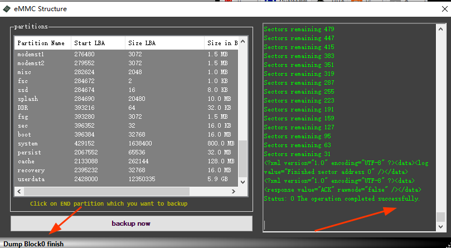Select the fsg partition
Viewport: 451px width, 248px height.
[126, 116]
